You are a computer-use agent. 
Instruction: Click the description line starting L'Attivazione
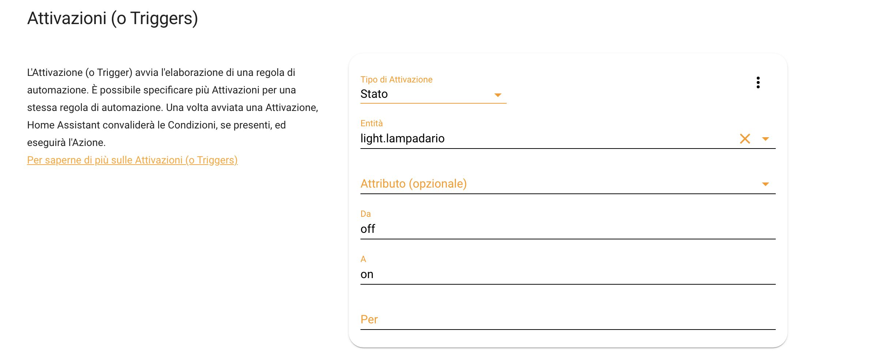click(161, 73)
